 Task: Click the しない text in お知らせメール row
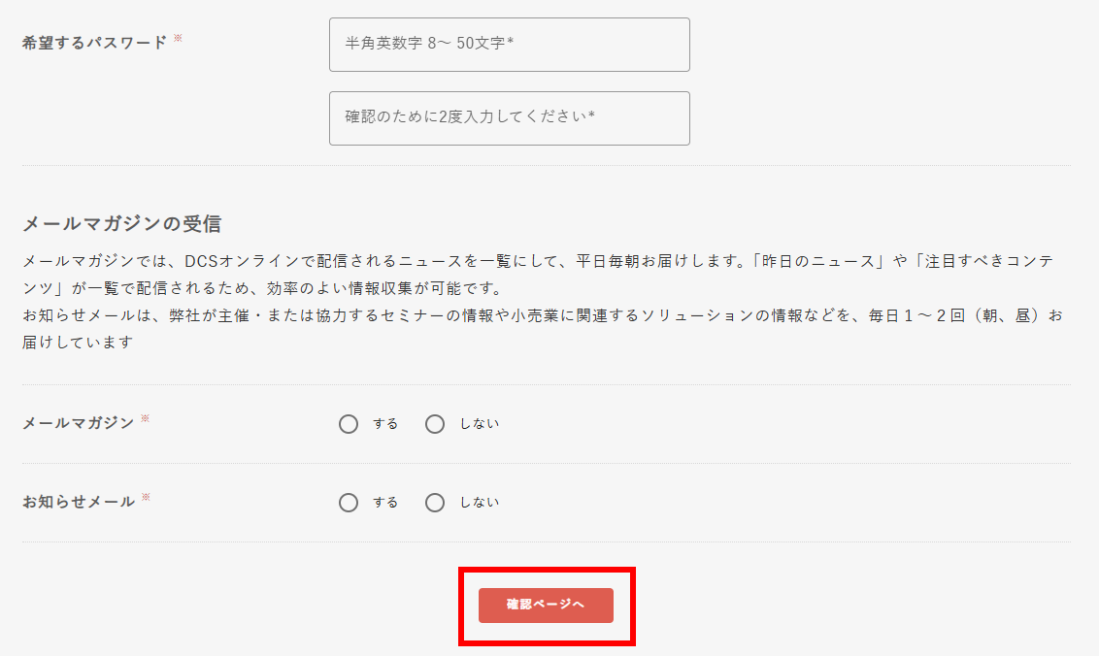pos(479,503)
